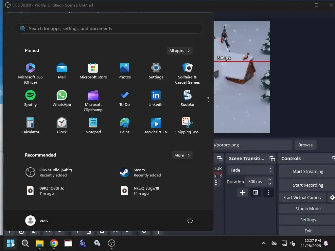
Task: Click Start Recording in OBS
Action: click(x=308, y=185)
